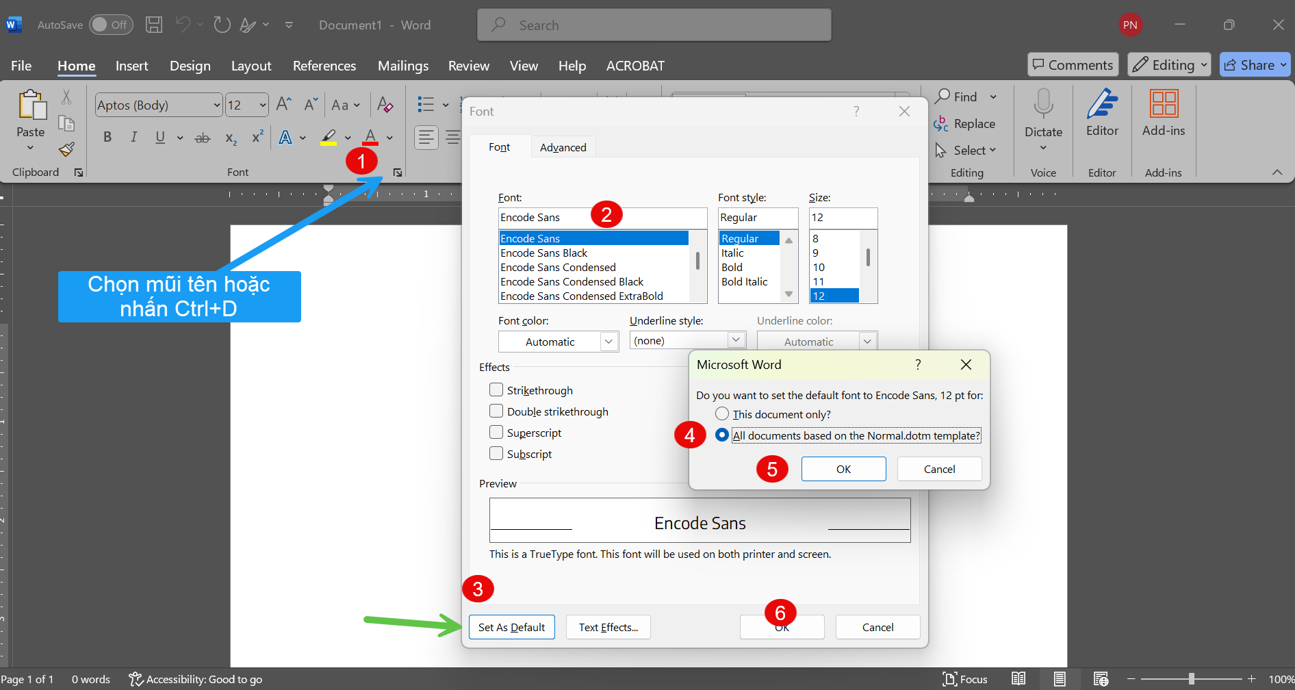Check the Superscript checkbox
This screenshot has height=690, width=1295.
[496, 432]
